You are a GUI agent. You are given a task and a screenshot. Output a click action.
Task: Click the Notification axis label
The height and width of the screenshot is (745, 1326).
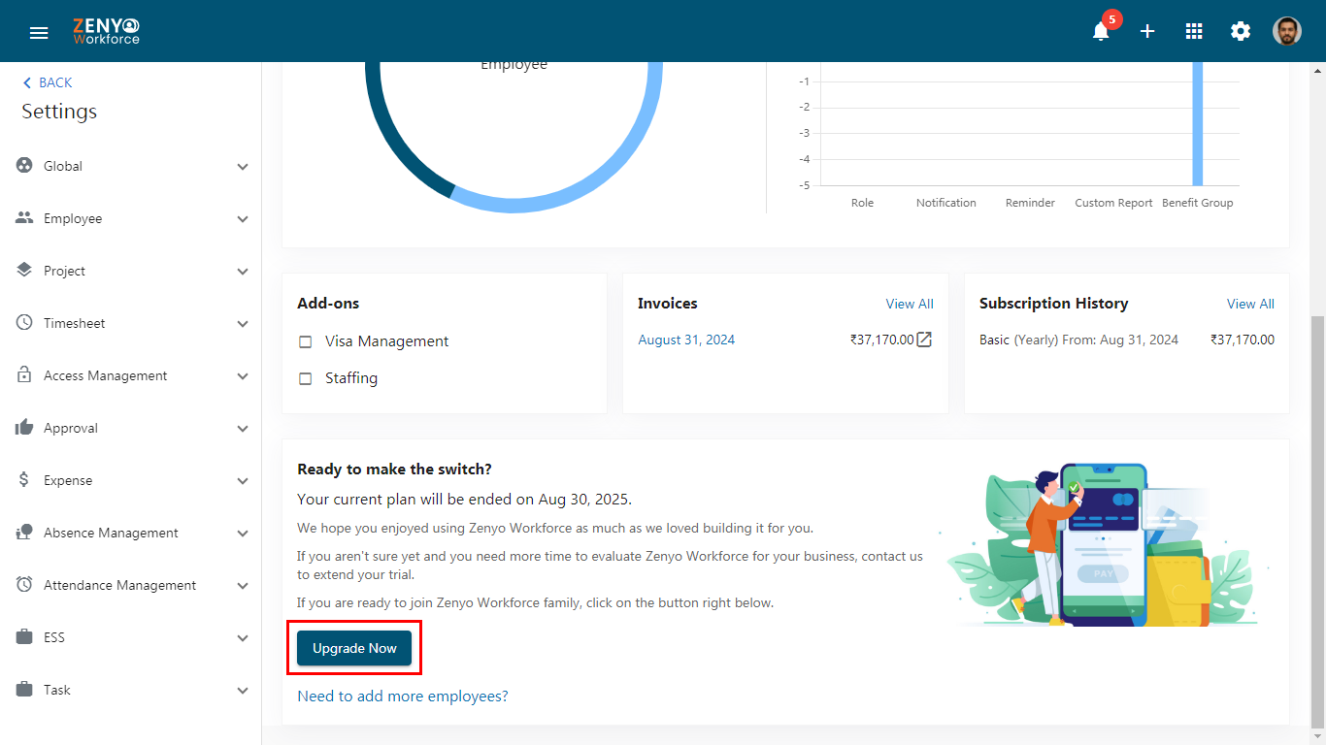coord(946,203)
